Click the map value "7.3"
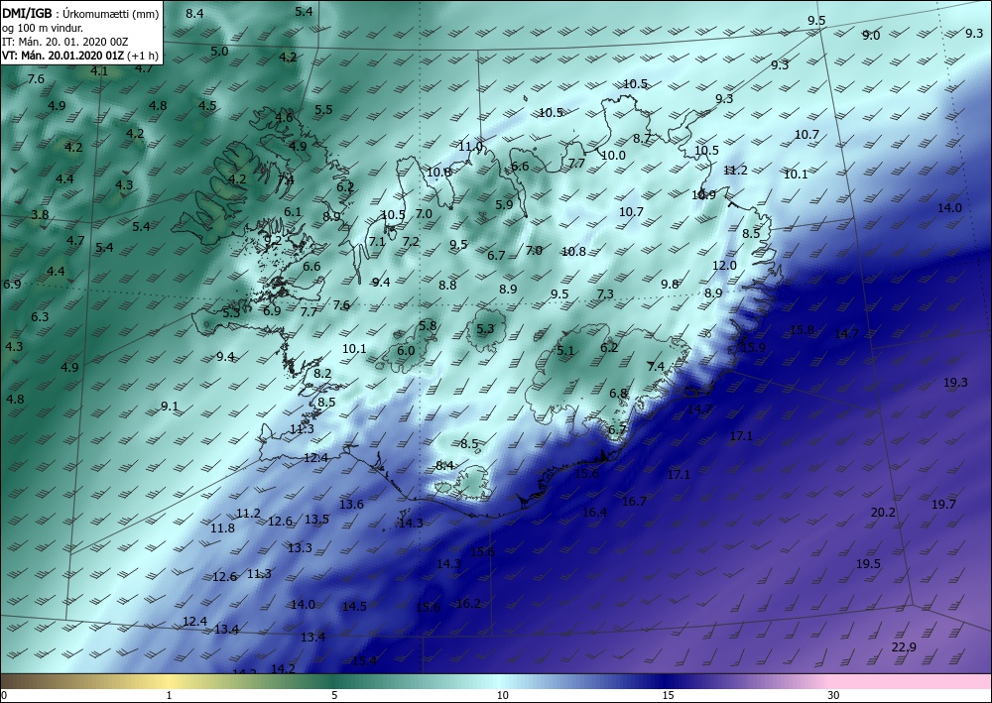The height and width of the screenshot is (703, 992). (605, 293)
